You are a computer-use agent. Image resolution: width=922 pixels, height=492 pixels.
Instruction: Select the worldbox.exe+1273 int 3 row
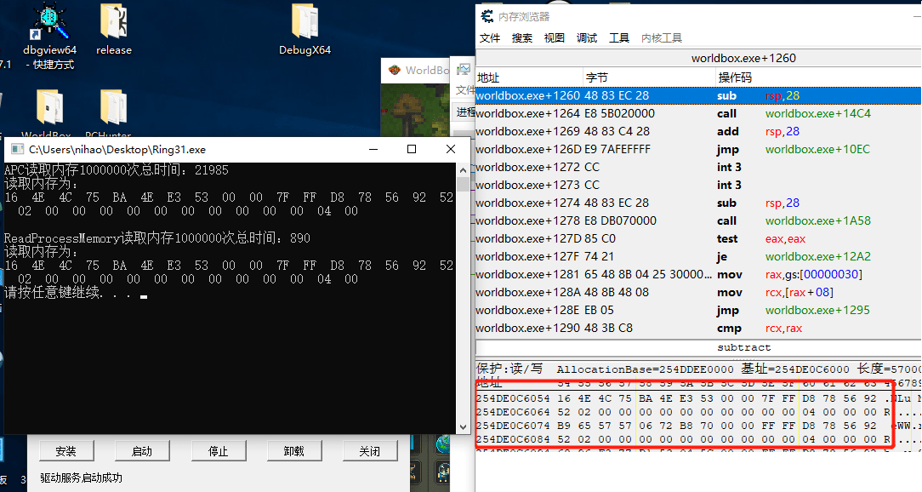click(x=698, y=185)
